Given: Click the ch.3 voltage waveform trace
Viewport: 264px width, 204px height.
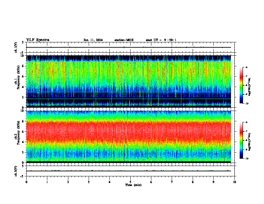Looking at the screenshot, I should coord(129,171).
